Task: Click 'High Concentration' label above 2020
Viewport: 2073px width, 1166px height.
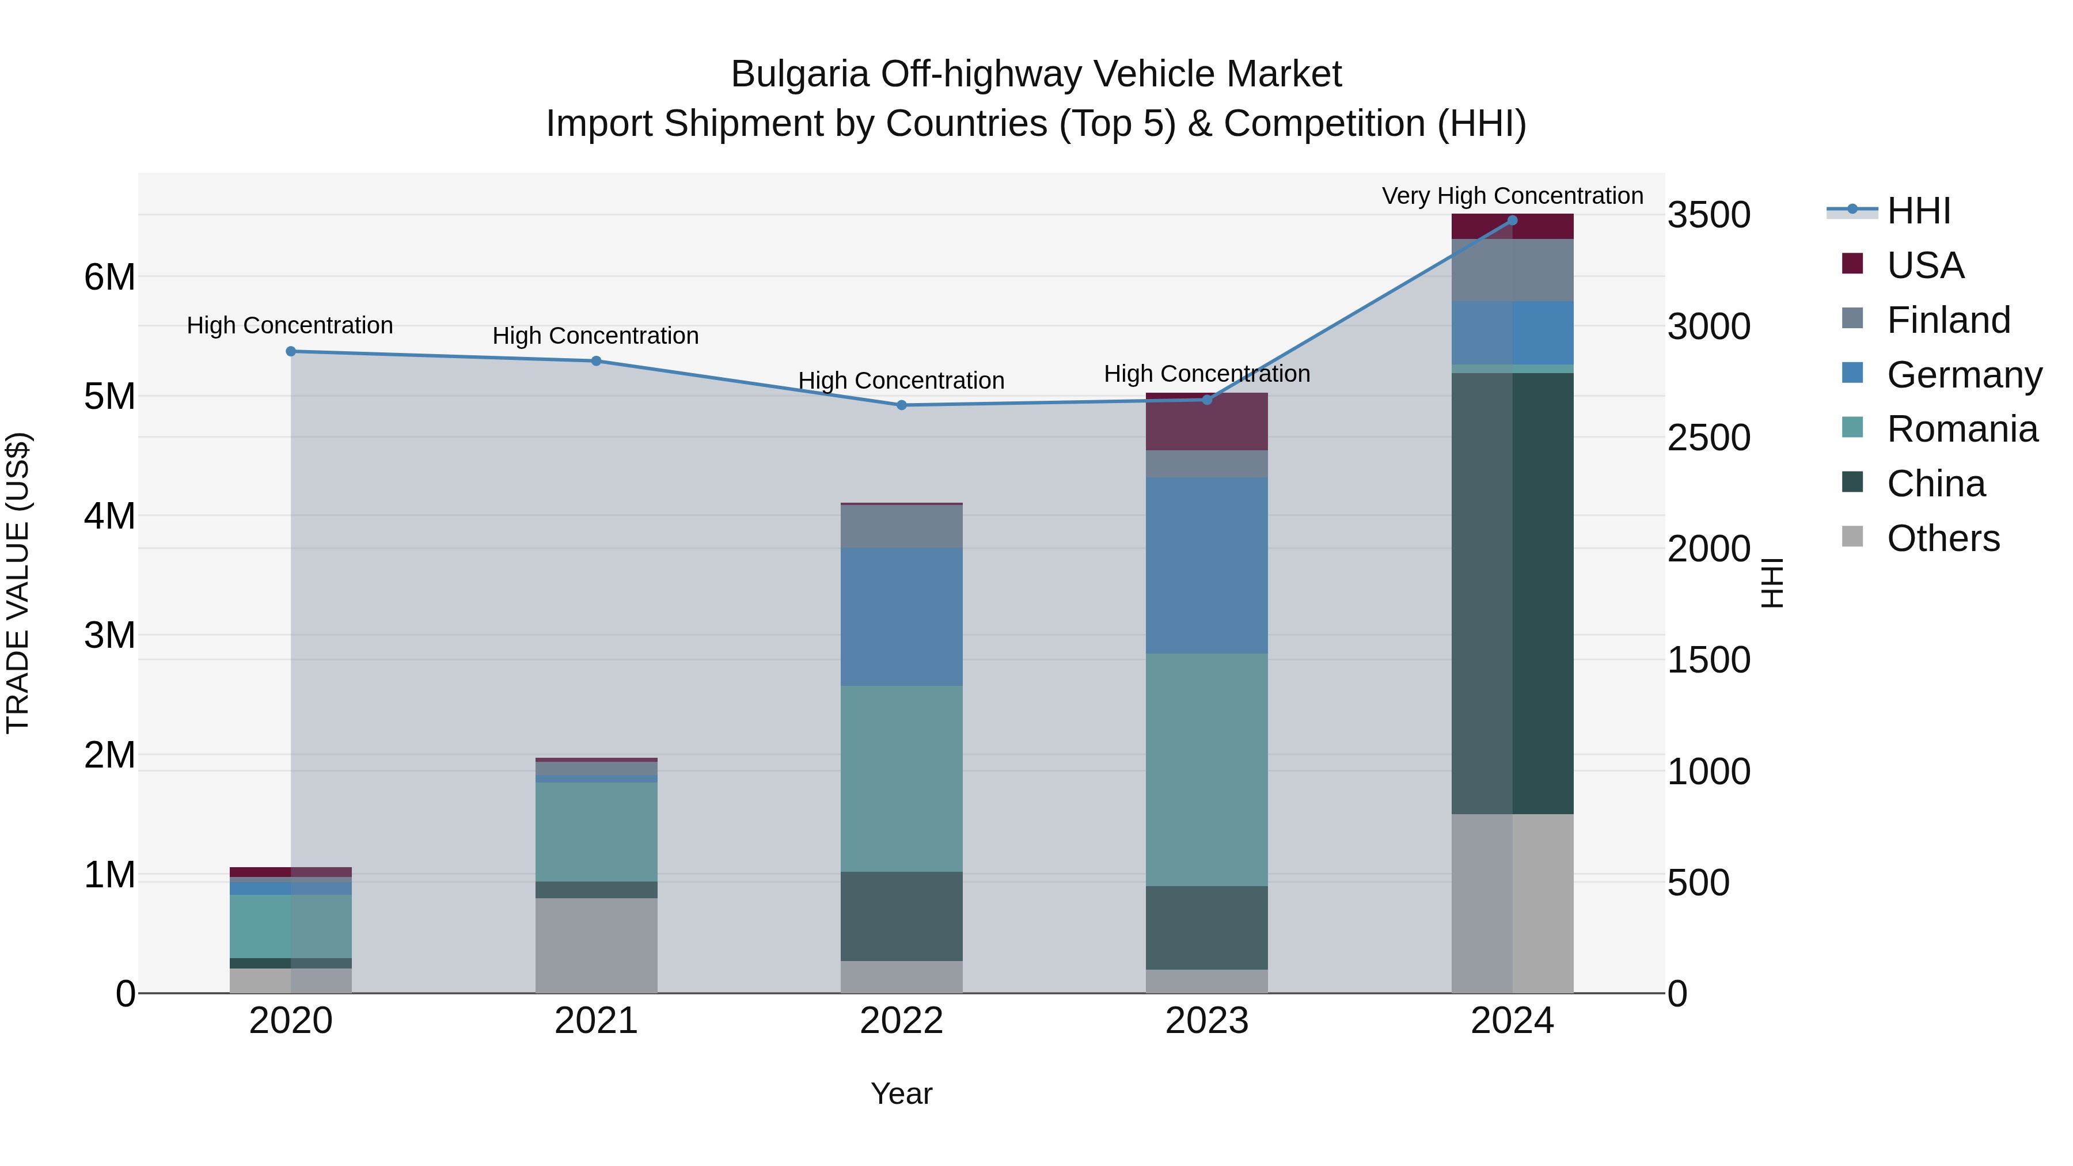Action: pyautogui.click(x=290, y=325)
